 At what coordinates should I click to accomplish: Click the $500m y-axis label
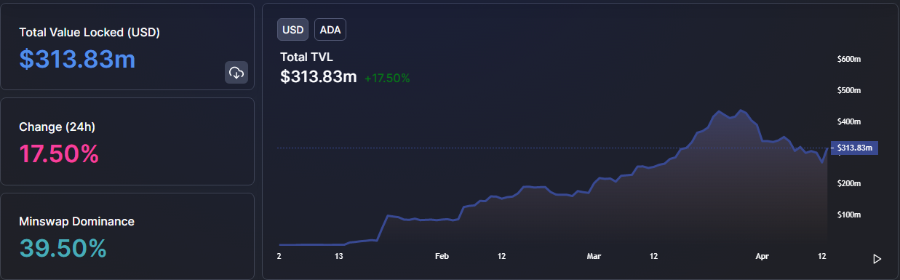849,90
